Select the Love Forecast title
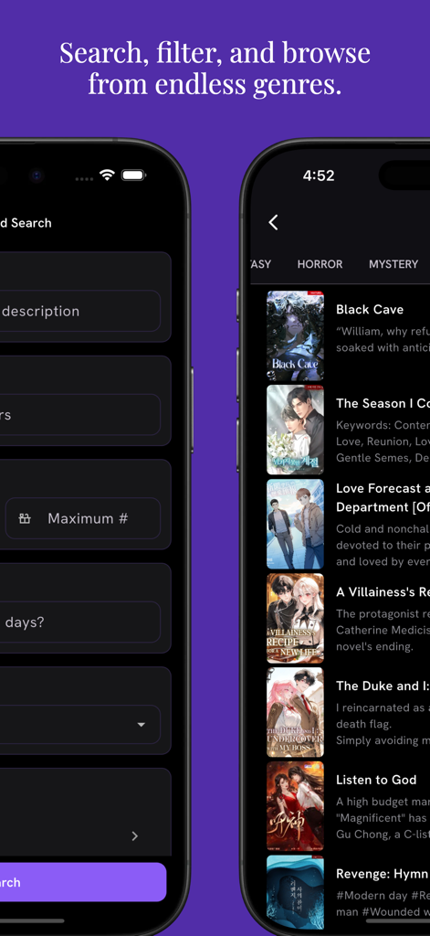430x936 pixels. tap(383, 497)
